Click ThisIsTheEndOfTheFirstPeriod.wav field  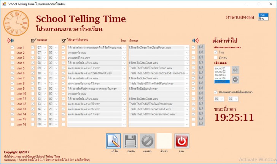pyautogui.click(x=159, y=68)
